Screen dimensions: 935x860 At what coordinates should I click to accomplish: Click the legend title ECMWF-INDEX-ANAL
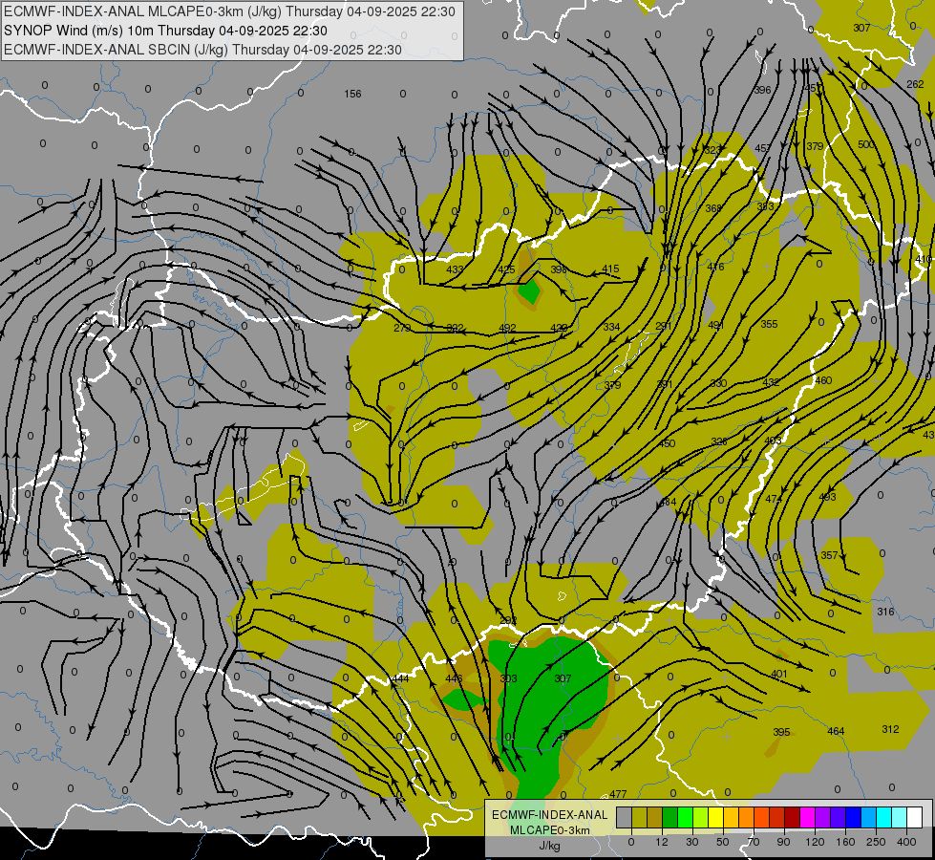pyautogui.click(x=549, y=815)
